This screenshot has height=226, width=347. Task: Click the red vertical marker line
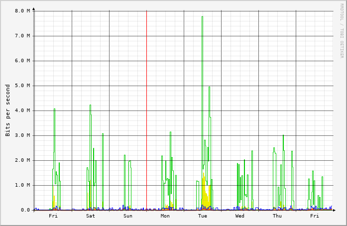146,110
